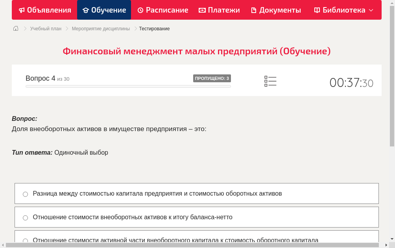The height and width of the screenshot is (248, 395).
Task: Open the home icon in the breadcrumb
Action: [x=15, y=28]
